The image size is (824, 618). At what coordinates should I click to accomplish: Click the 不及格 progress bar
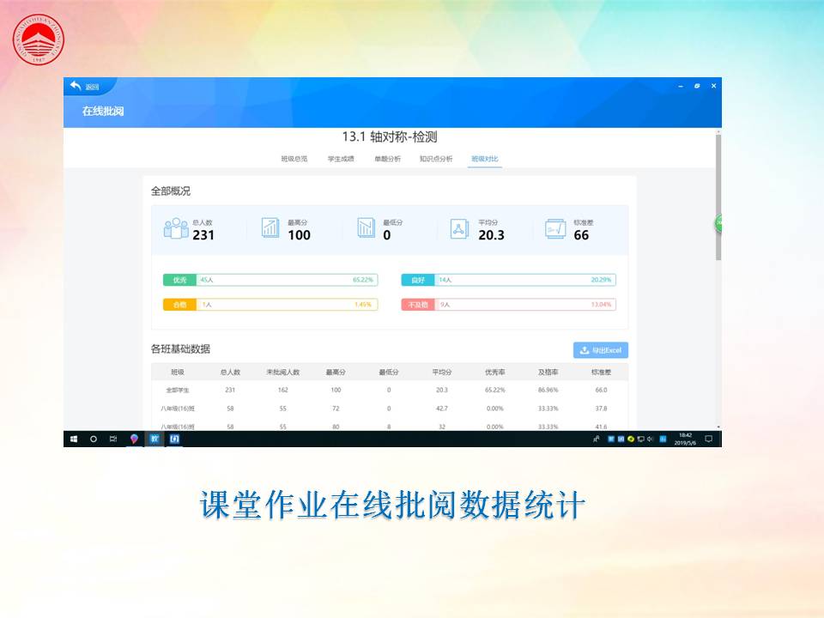pos(508,305)
